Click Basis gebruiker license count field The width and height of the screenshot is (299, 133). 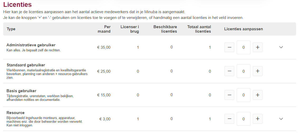[x=243, y=95]
